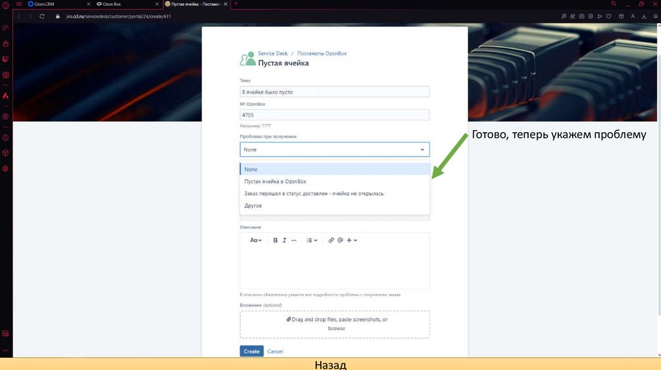Apply bold formatting in description editor
The image size is (661, 370).
click(275, 240)
